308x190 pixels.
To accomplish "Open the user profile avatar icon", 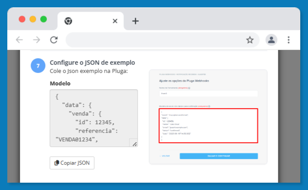I will [271, 40].
